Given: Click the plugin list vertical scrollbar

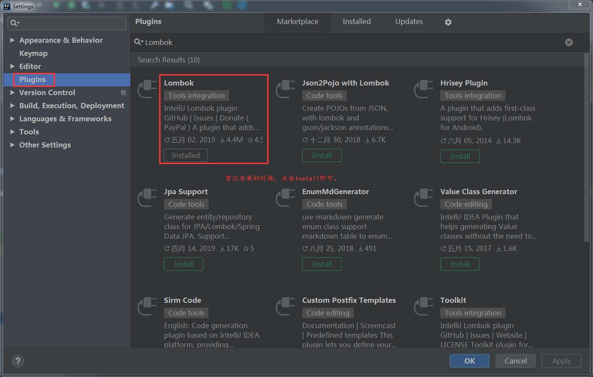Looking at the screenshot, I should [586, 147].
